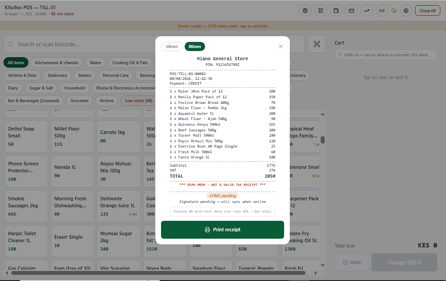The width and height of the screenshot is (446, 281).
Task: Select the Sugar & Salt category
Action: pyautogui.click(x=41, y=88)
